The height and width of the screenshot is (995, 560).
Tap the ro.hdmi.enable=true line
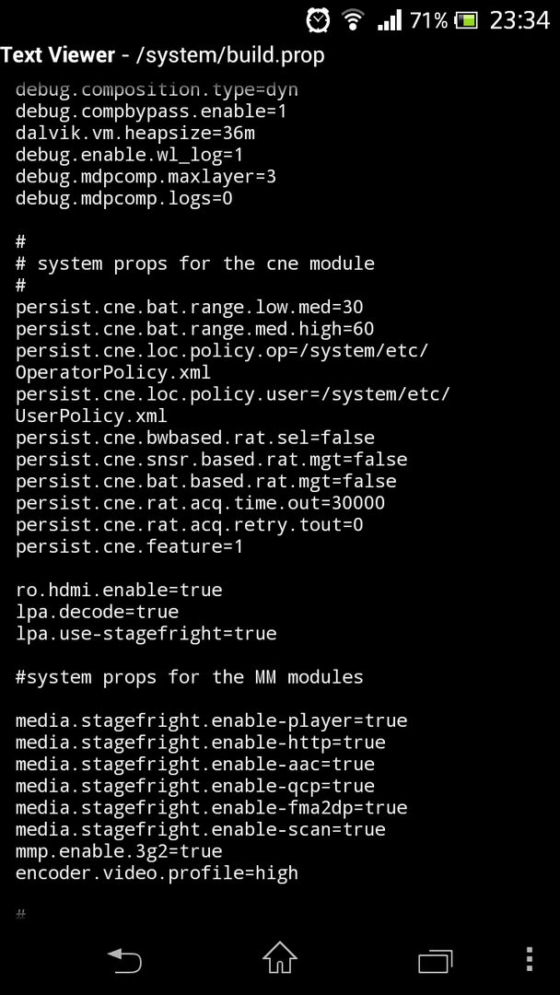click(x=119, y=591)
